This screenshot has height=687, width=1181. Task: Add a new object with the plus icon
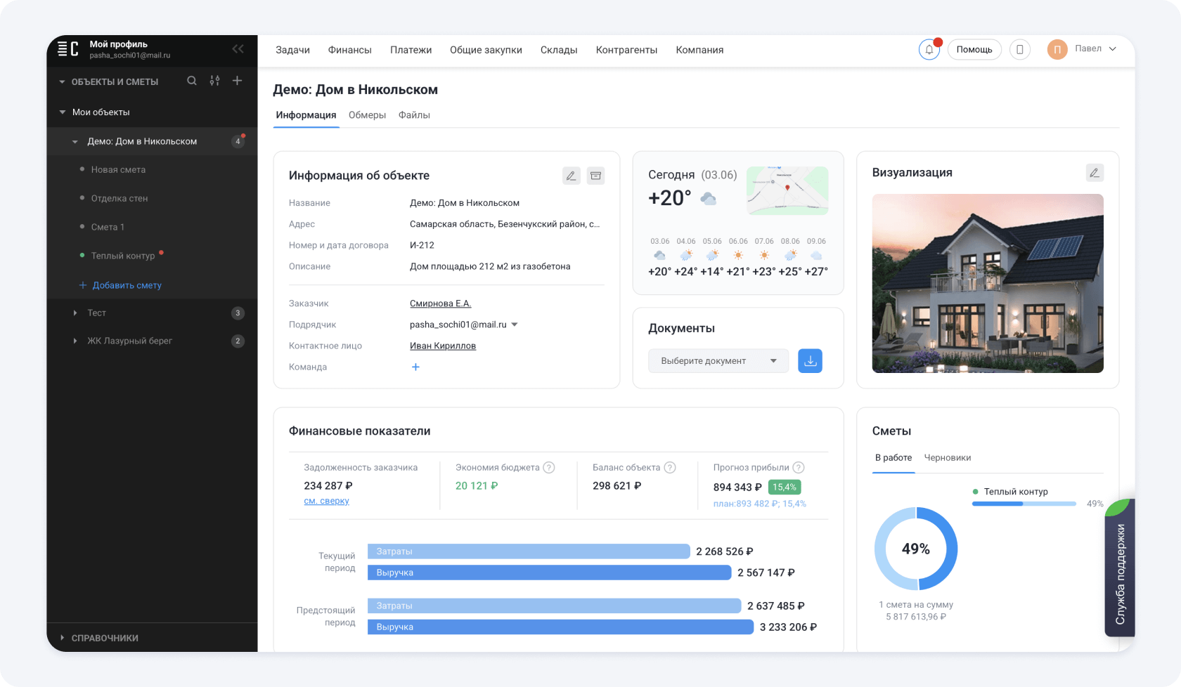[x=238, y=81]
